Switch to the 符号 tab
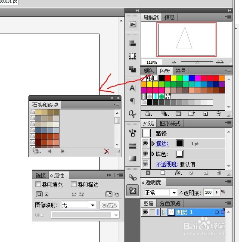This screenshot has height=242, width=239. pos(181,71)
